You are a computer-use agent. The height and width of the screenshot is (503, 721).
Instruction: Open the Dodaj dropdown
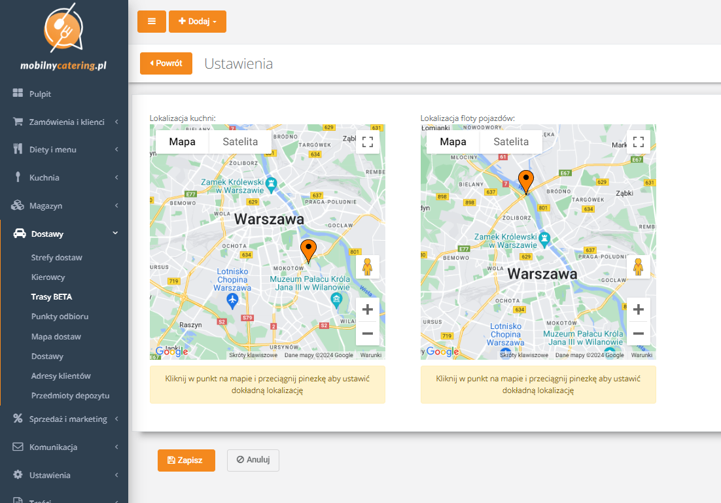pyautogui.click(x=198, y=22)
